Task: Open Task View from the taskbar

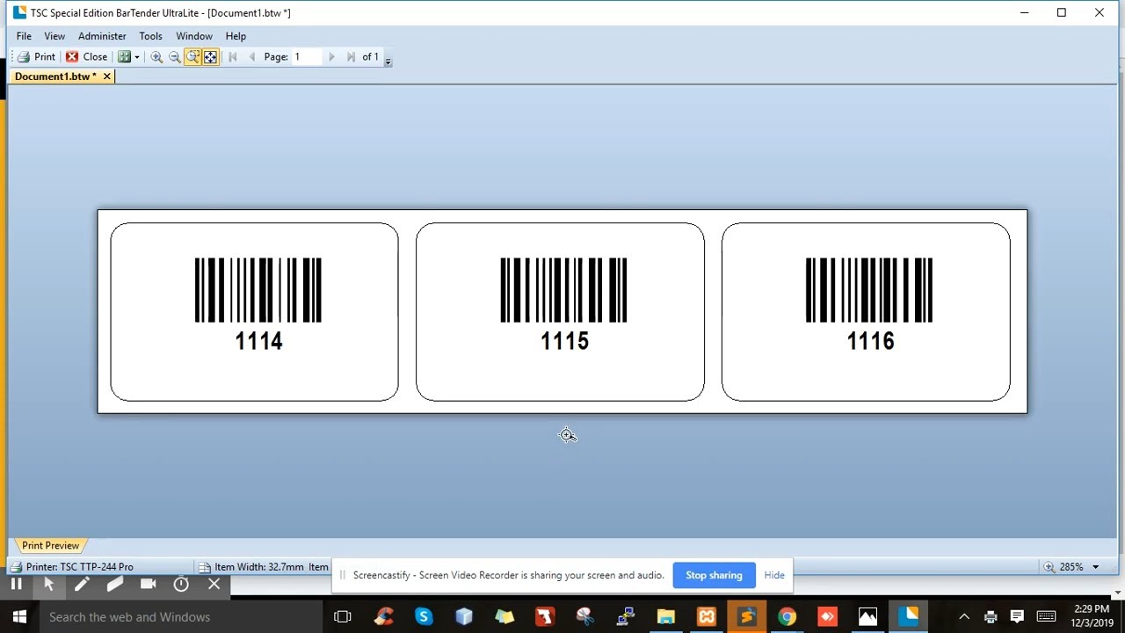Action: pos(343,617)
